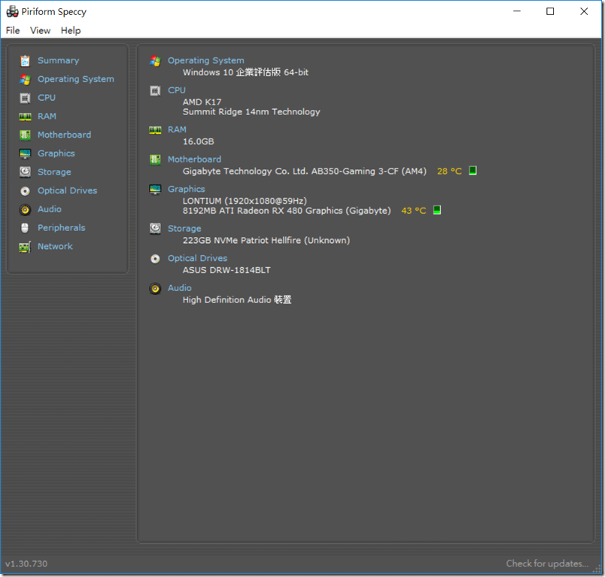Open the Motherboard heading link in summary
This screenshot has width=605, height=577.
(194, 159)
